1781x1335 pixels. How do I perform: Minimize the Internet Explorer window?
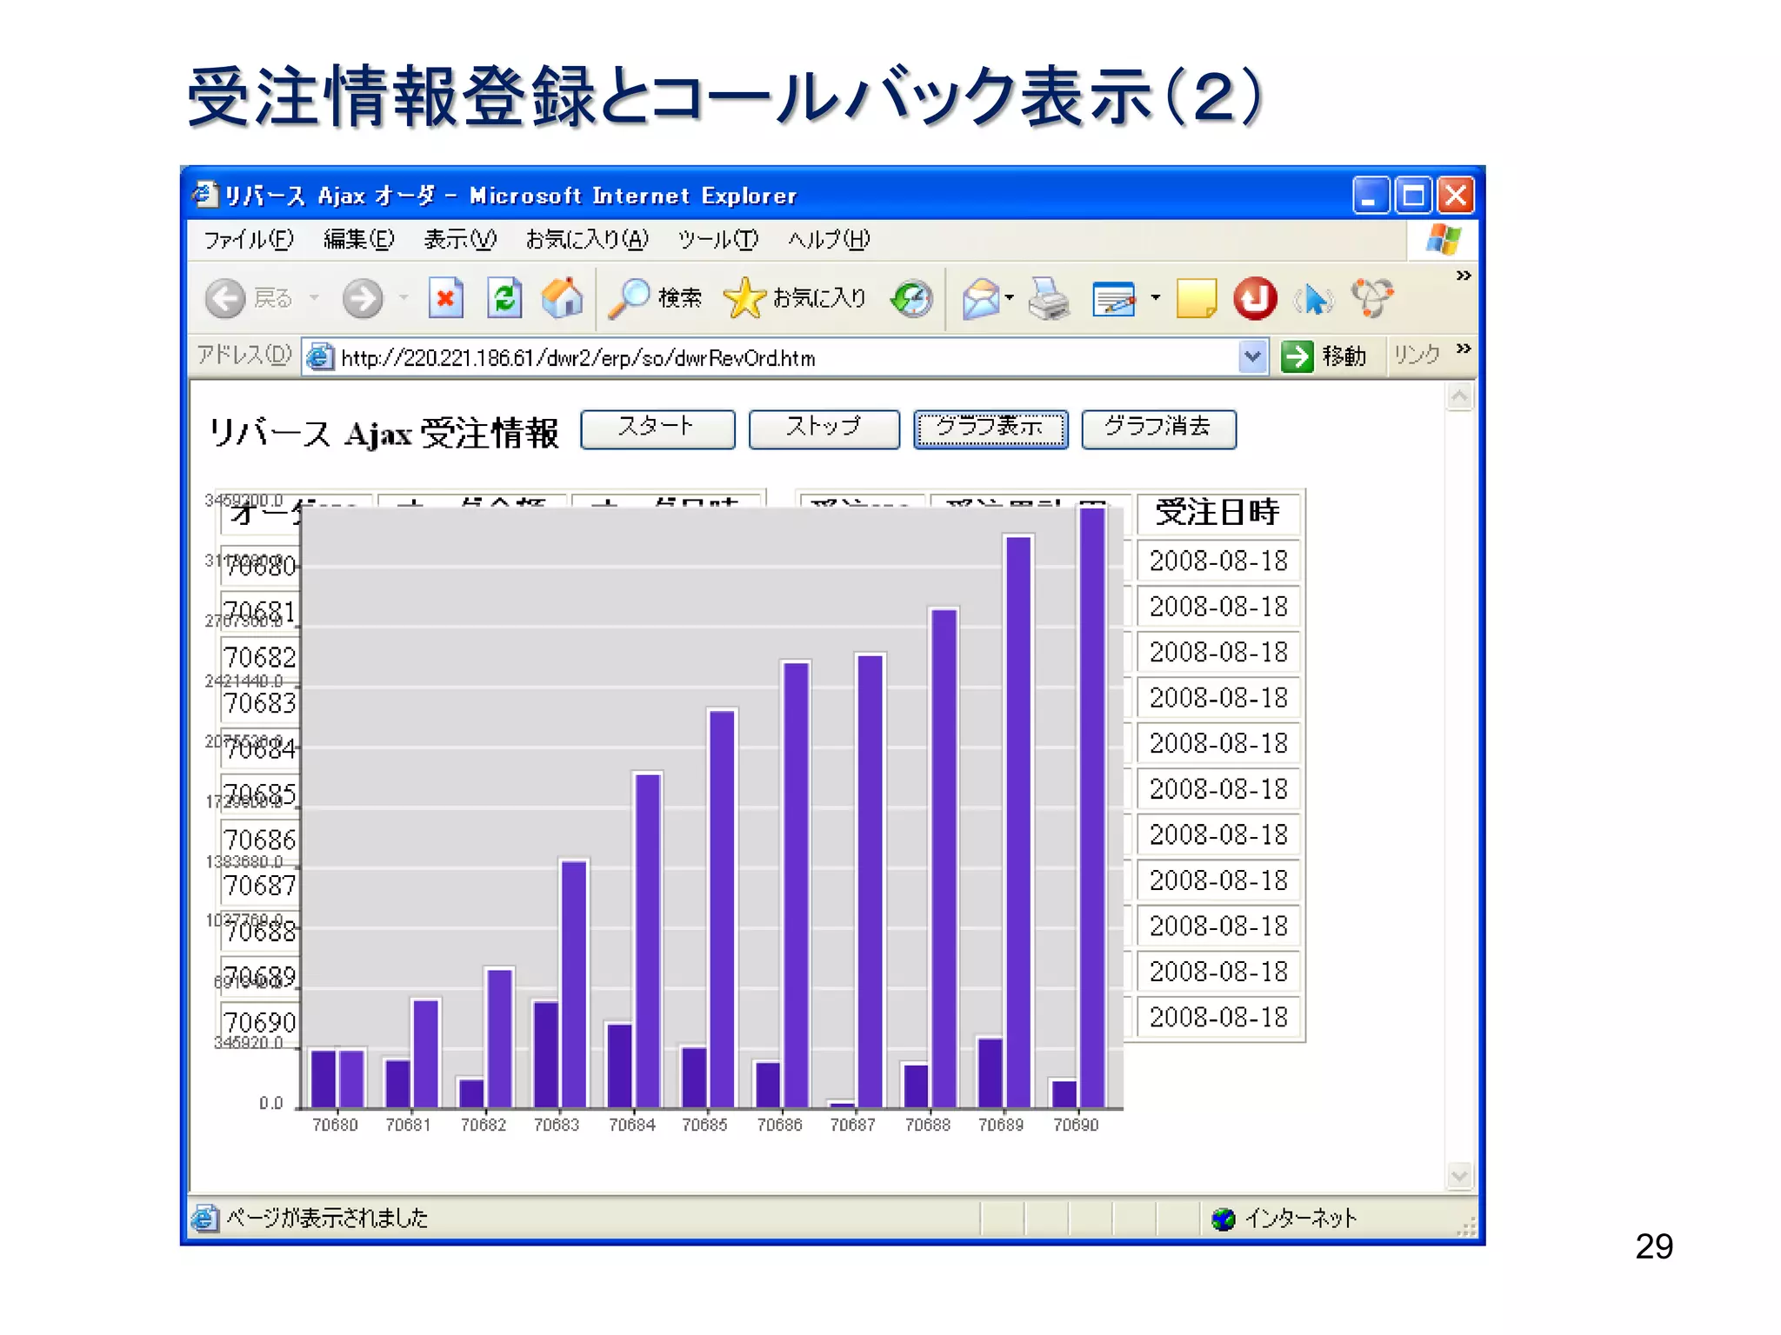[1371, 196]
